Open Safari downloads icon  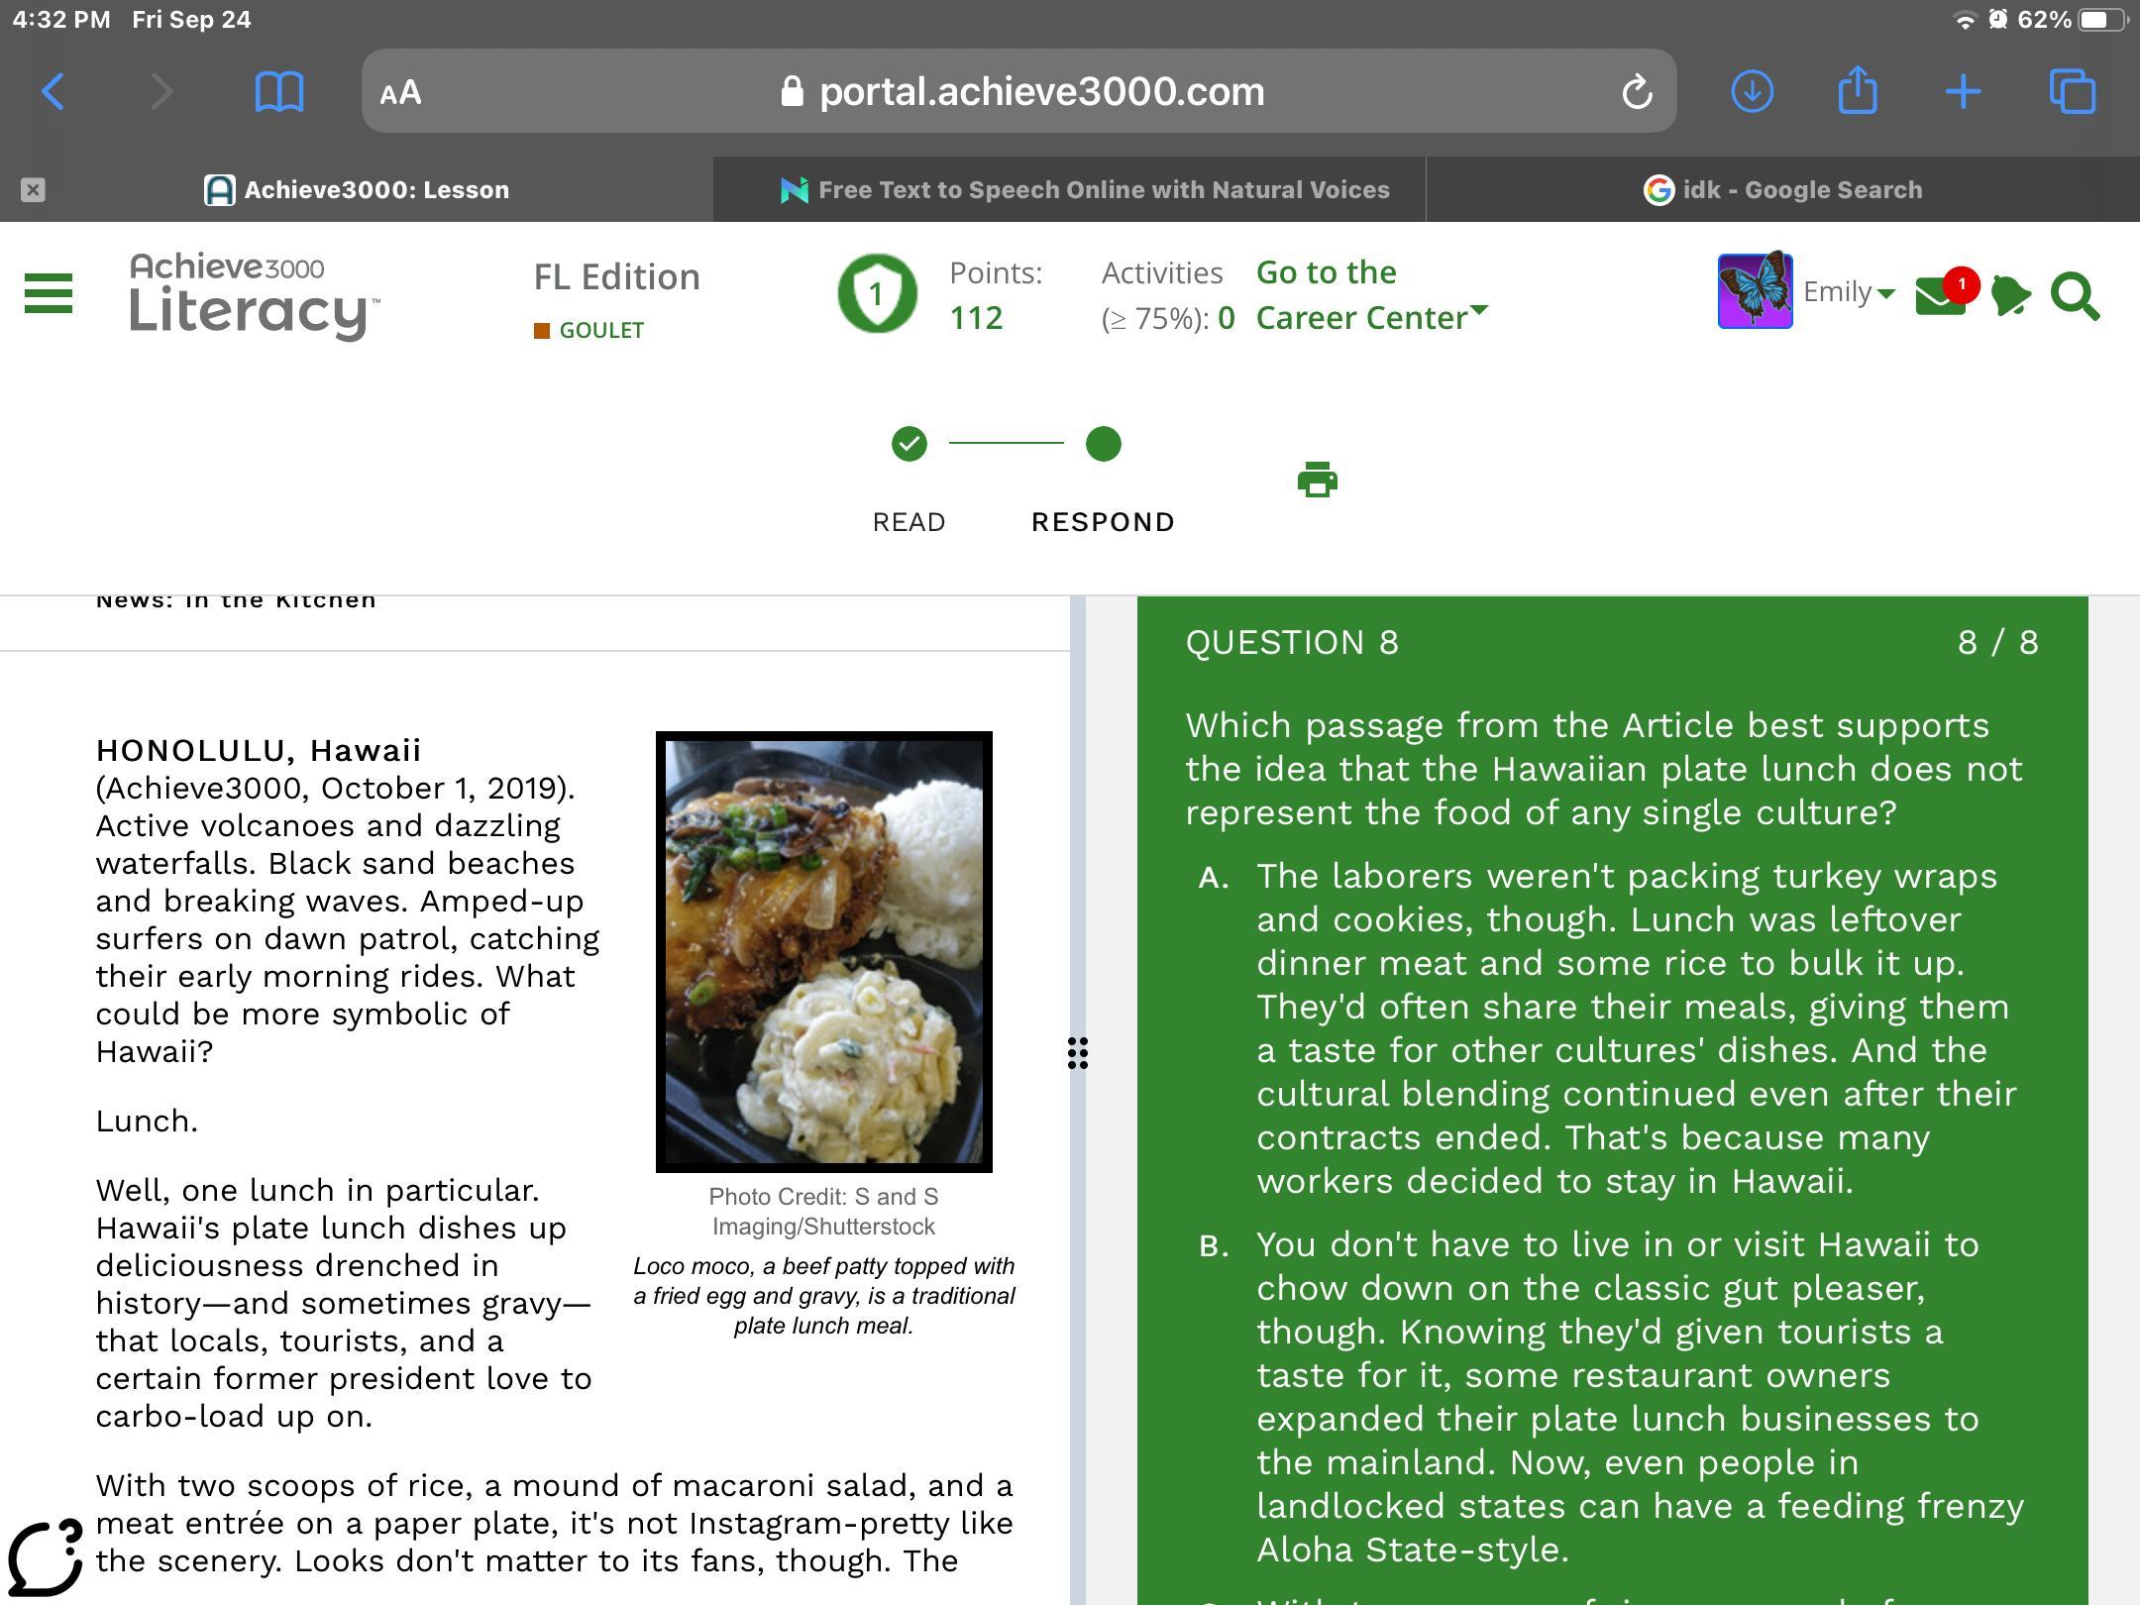tap(1752, 92)
